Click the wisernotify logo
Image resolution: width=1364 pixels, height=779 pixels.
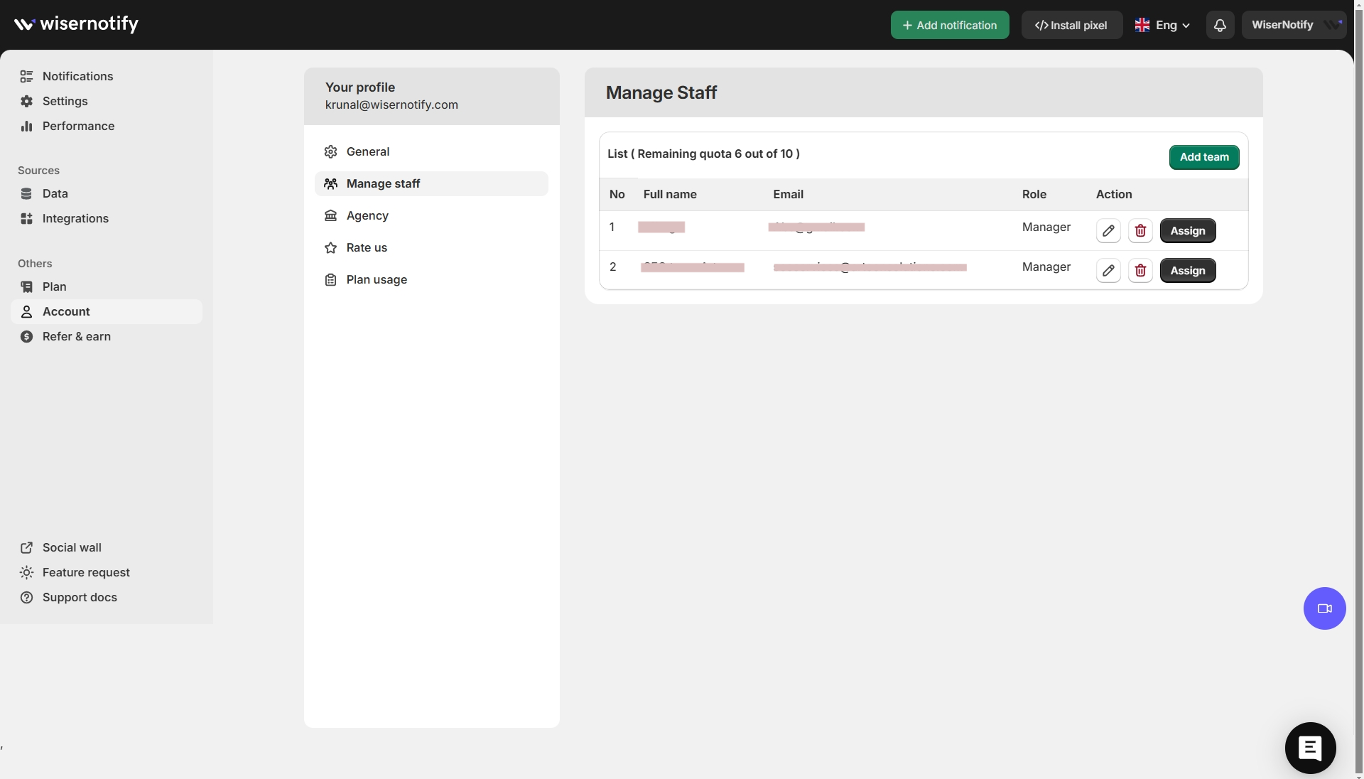(x=76, y=24)
